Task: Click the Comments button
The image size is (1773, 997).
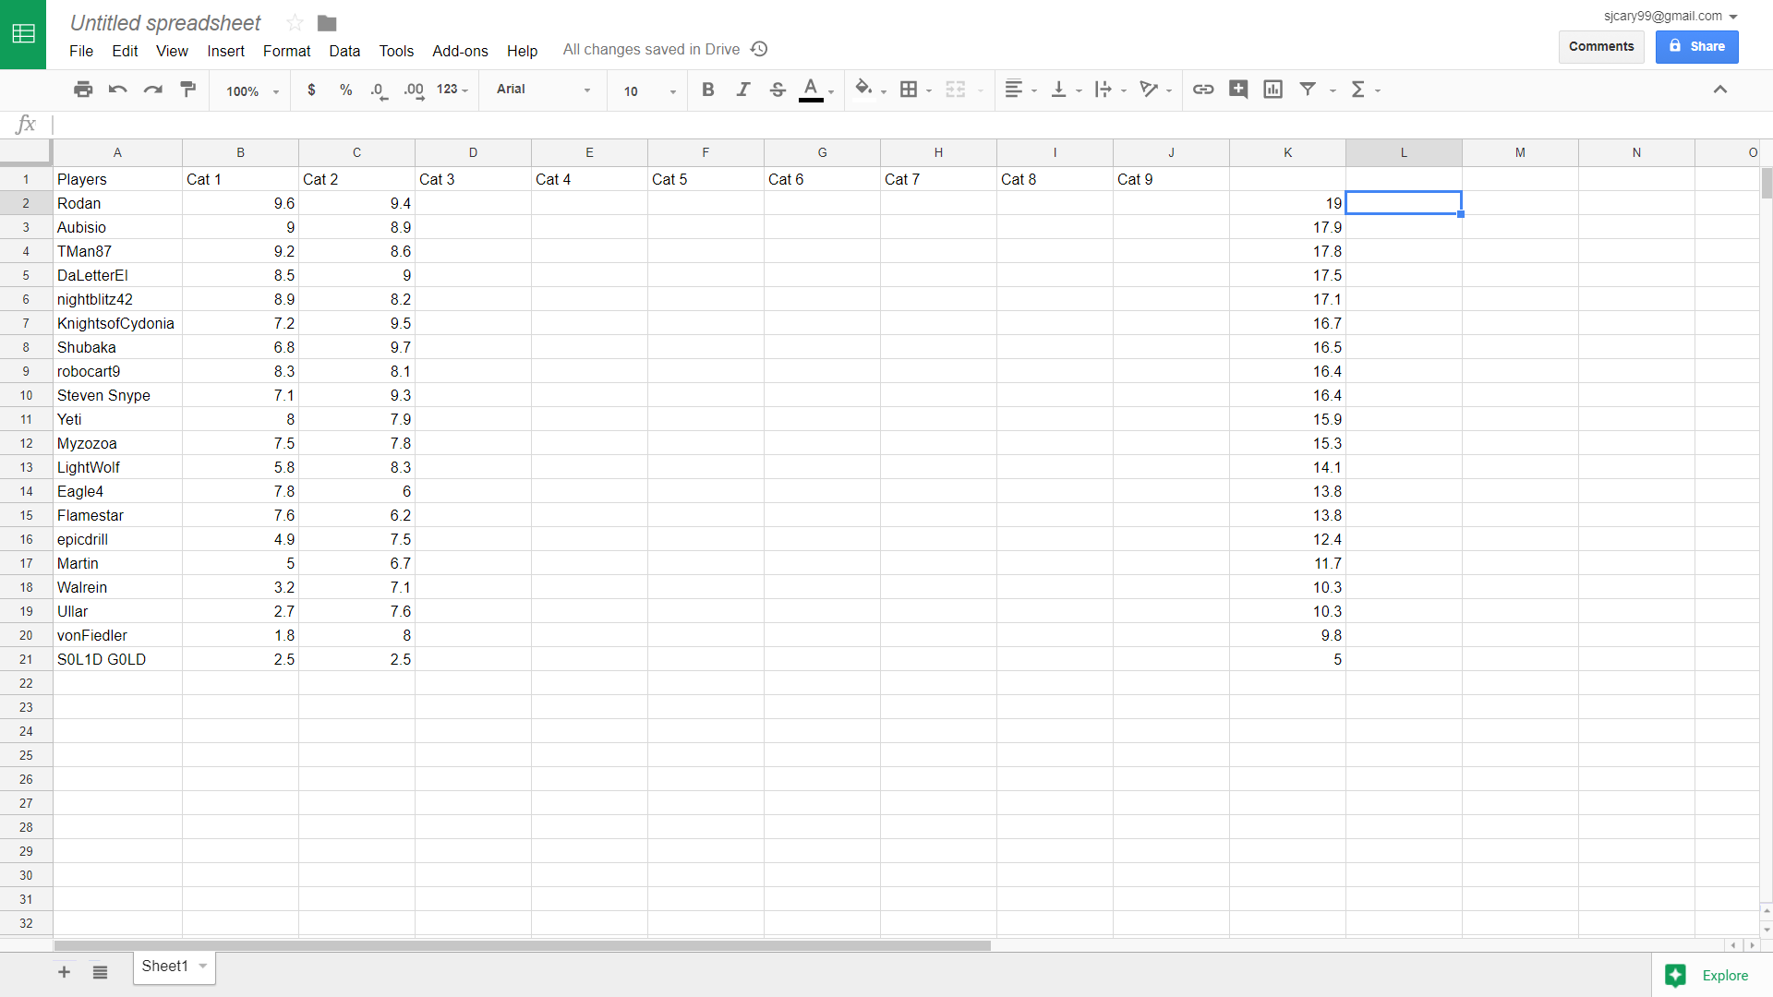Action: [1600, 46]
